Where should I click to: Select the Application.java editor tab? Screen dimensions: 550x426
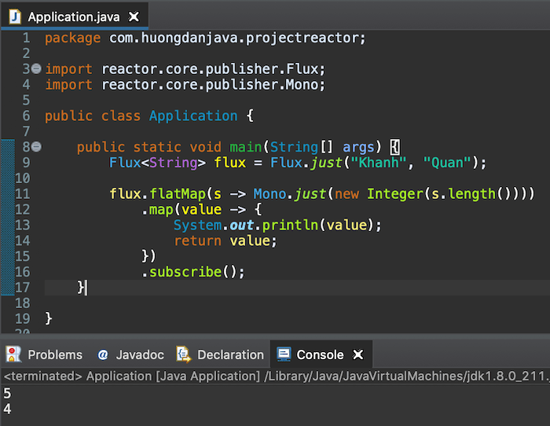pyautogui.click(x=75, y=17)
